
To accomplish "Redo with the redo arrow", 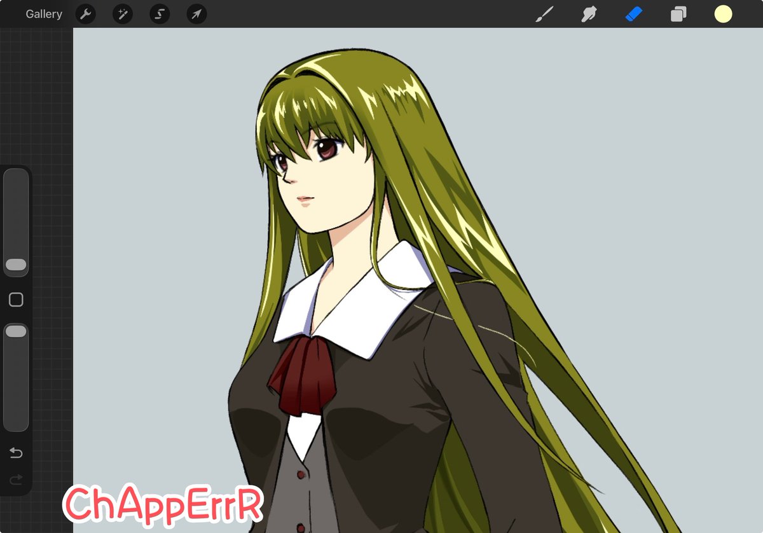I will pyautogui.click(x=16, y=479).
